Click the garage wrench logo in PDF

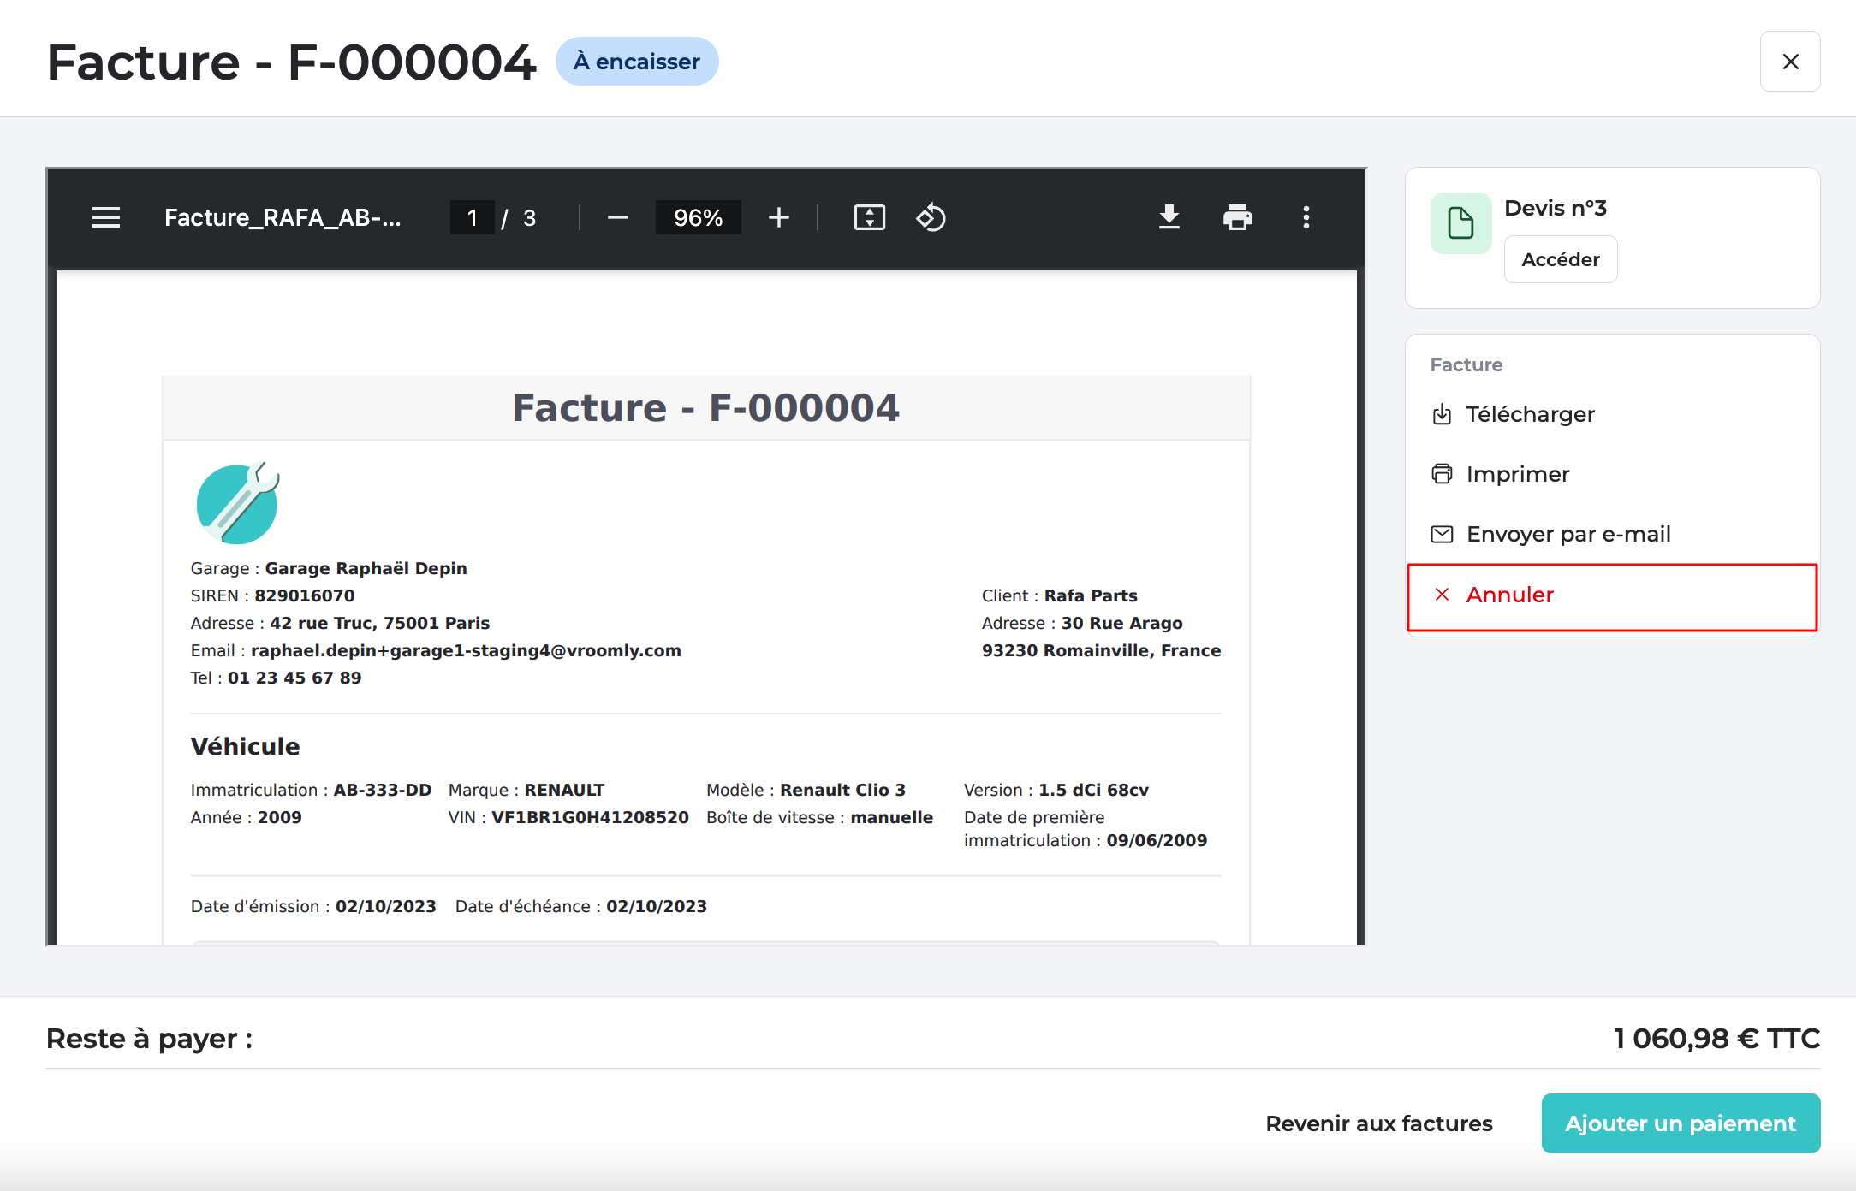tap(238, 503)
